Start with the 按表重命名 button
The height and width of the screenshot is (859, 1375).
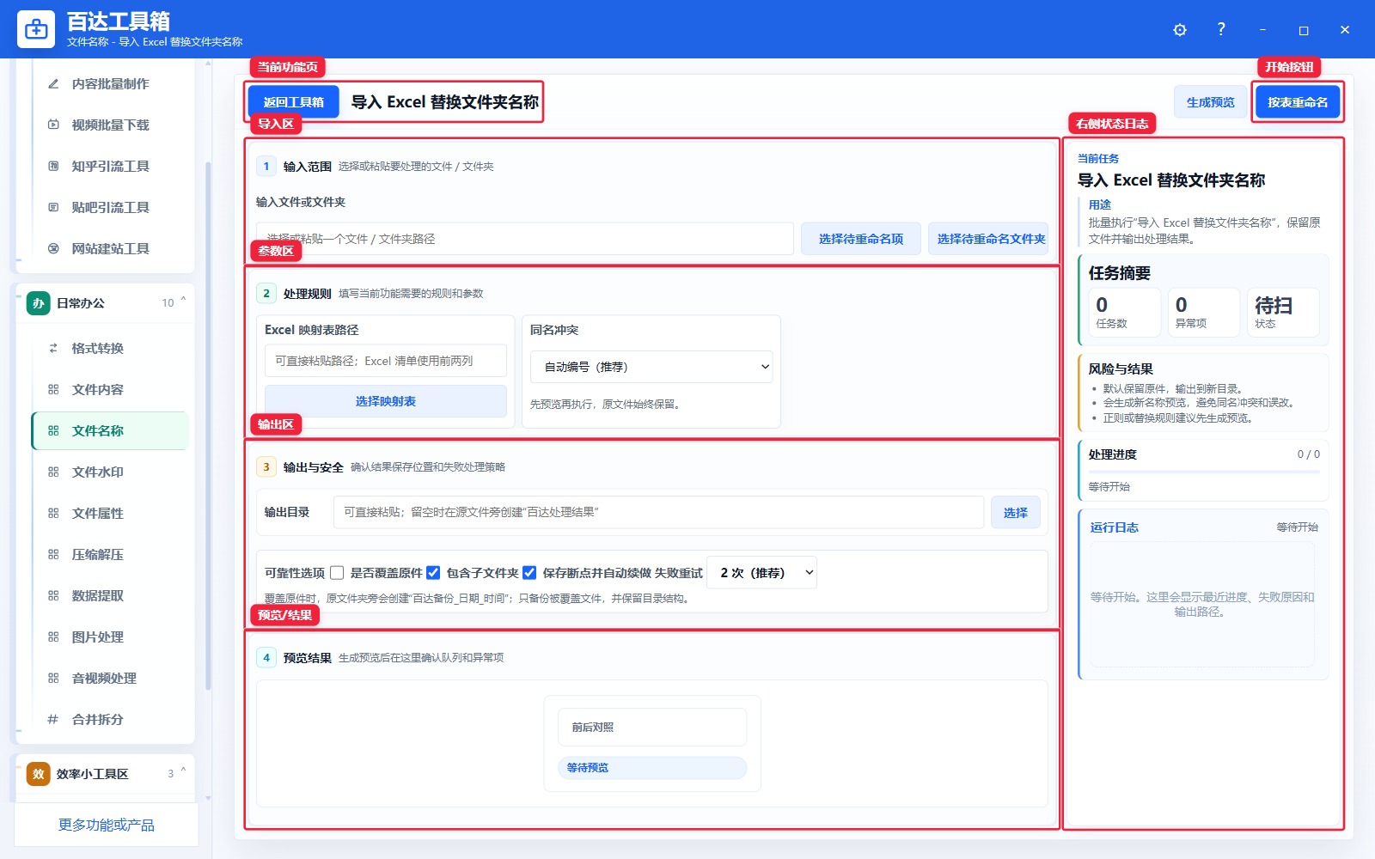coord(1298,102)
